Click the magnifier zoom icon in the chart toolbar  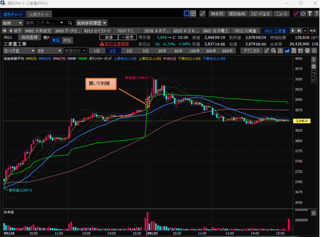(273, 51)
